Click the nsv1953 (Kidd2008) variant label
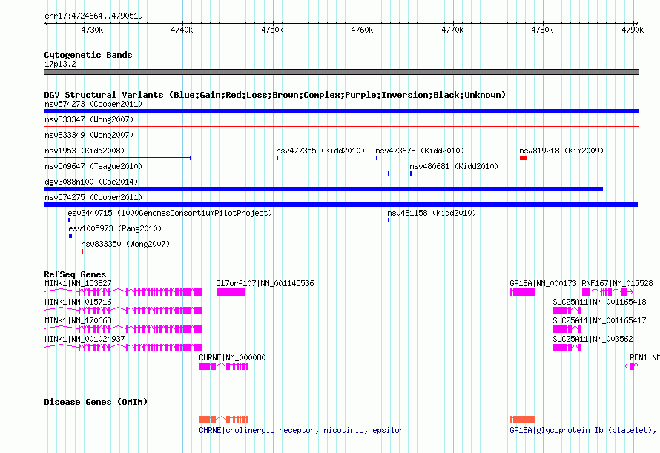Screen dimensions: 660x453 point(85,151)
